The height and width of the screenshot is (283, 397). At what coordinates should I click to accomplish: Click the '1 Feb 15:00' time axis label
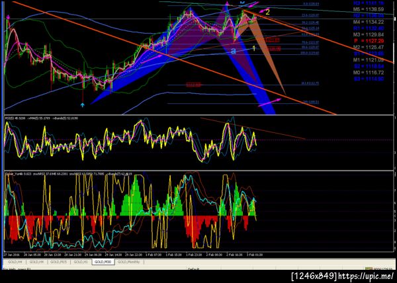coord(174,255)
